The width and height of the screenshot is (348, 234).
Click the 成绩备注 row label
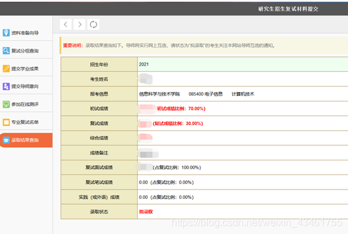coord(99,153)
